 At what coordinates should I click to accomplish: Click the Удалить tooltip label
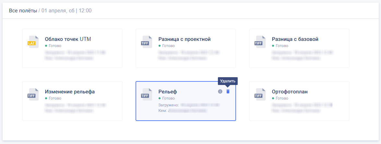tap(228, 81)
